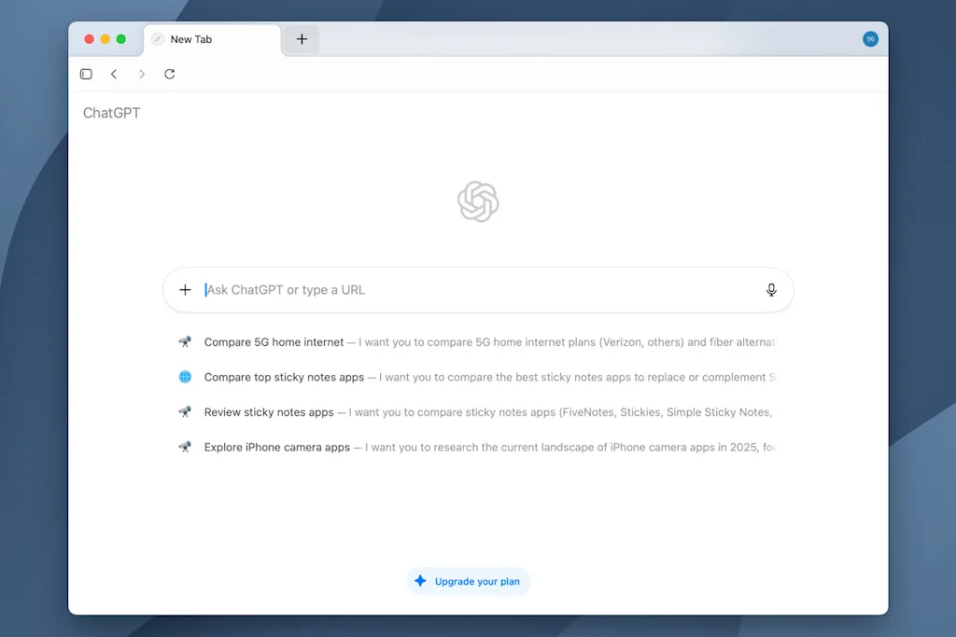Toggle the browser sidebar panel
956x637 pixels.
coord(86,74)
